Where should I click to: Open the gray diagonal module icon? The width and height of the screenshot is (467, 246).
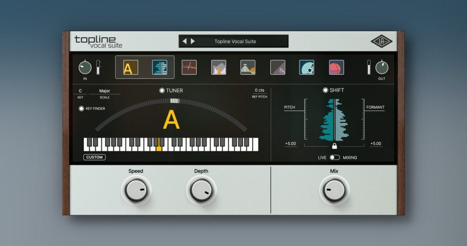point(278,67)
